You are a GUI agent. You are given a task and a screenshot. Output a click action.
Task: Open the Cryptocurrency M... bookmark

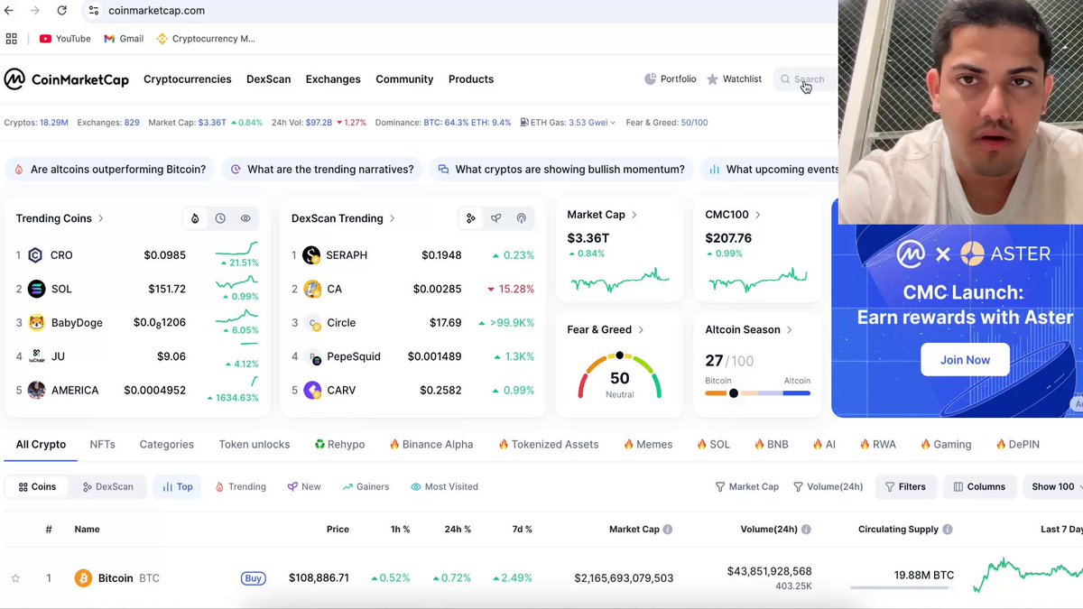(x=206, y=39)
